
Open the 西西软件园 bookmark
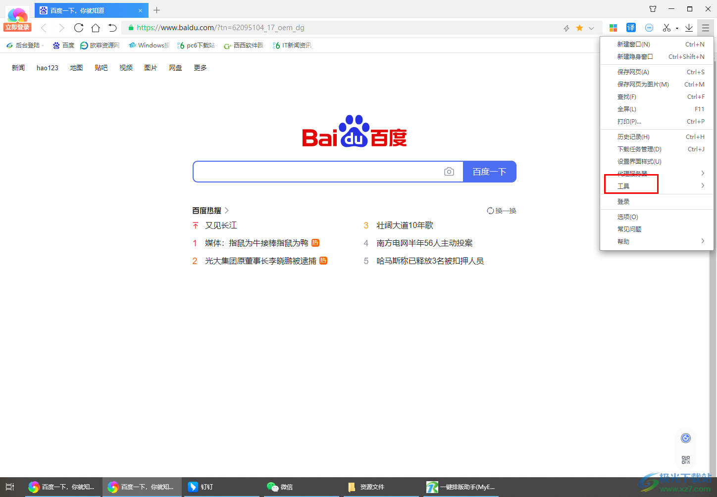pyautogui.click(x=244, y=45)
